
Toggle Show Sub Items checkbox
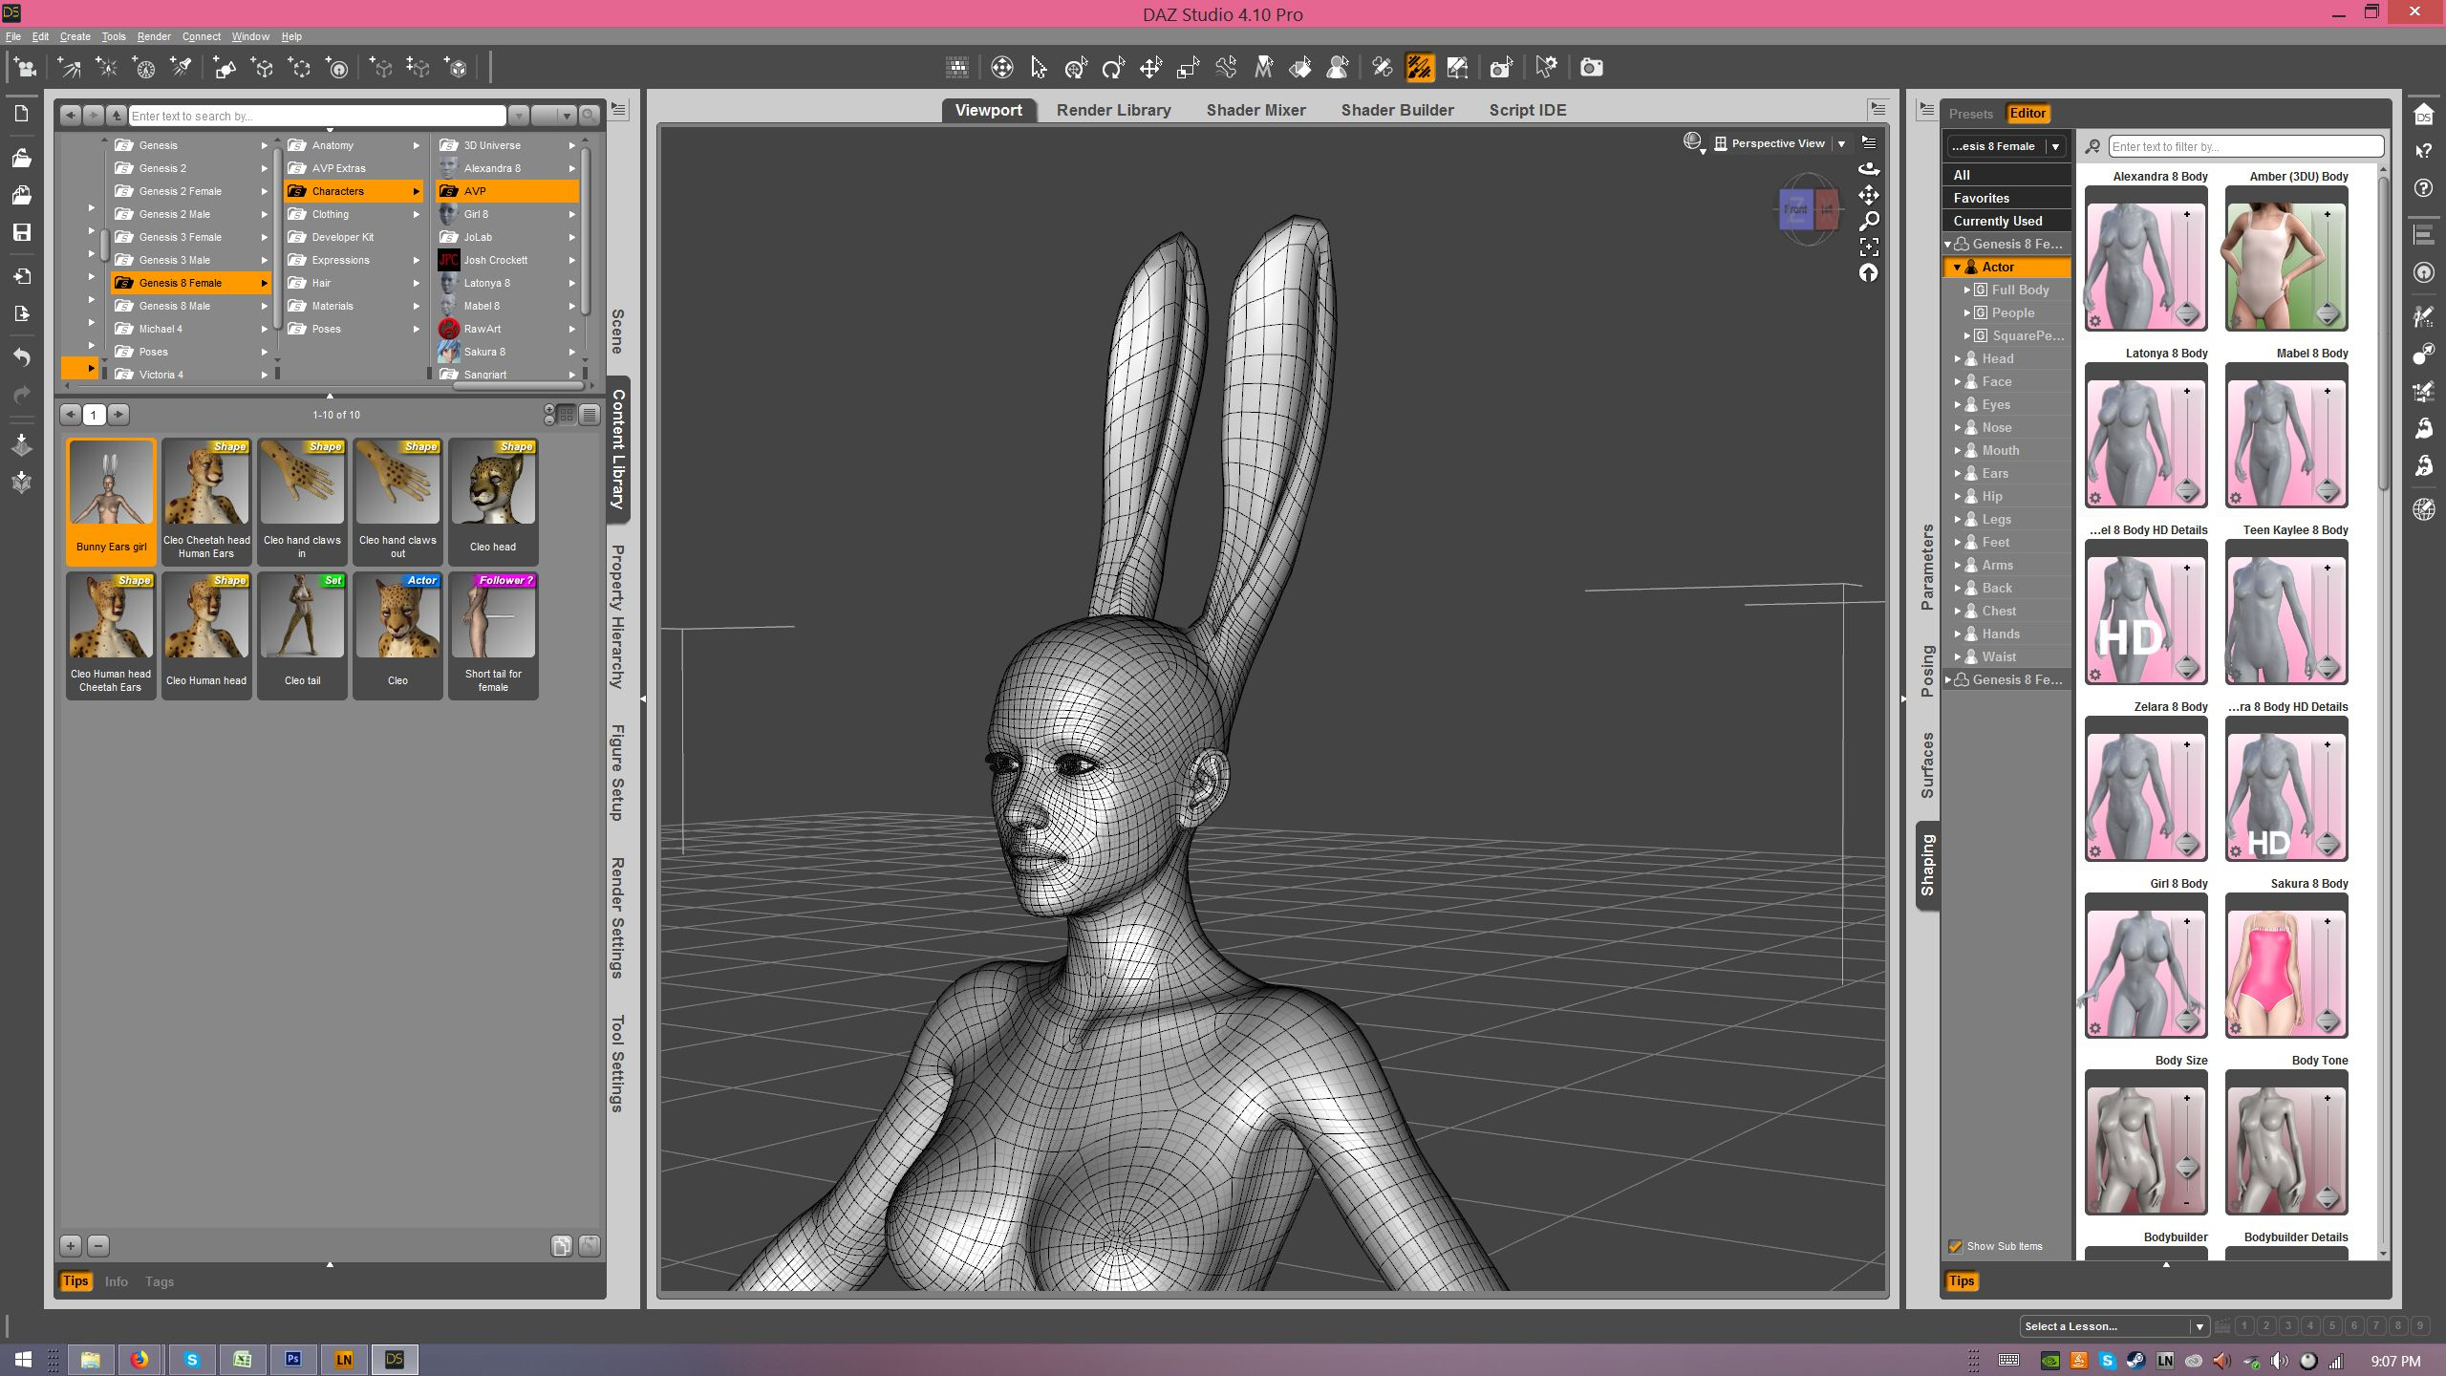pos(1955,1246)
